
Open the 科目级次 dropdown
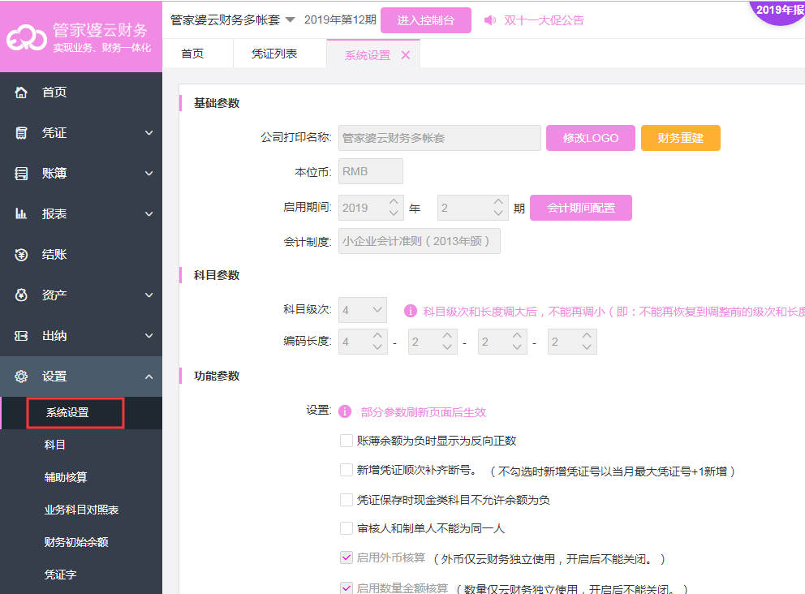pyautogui.click(x=363, y=310)
